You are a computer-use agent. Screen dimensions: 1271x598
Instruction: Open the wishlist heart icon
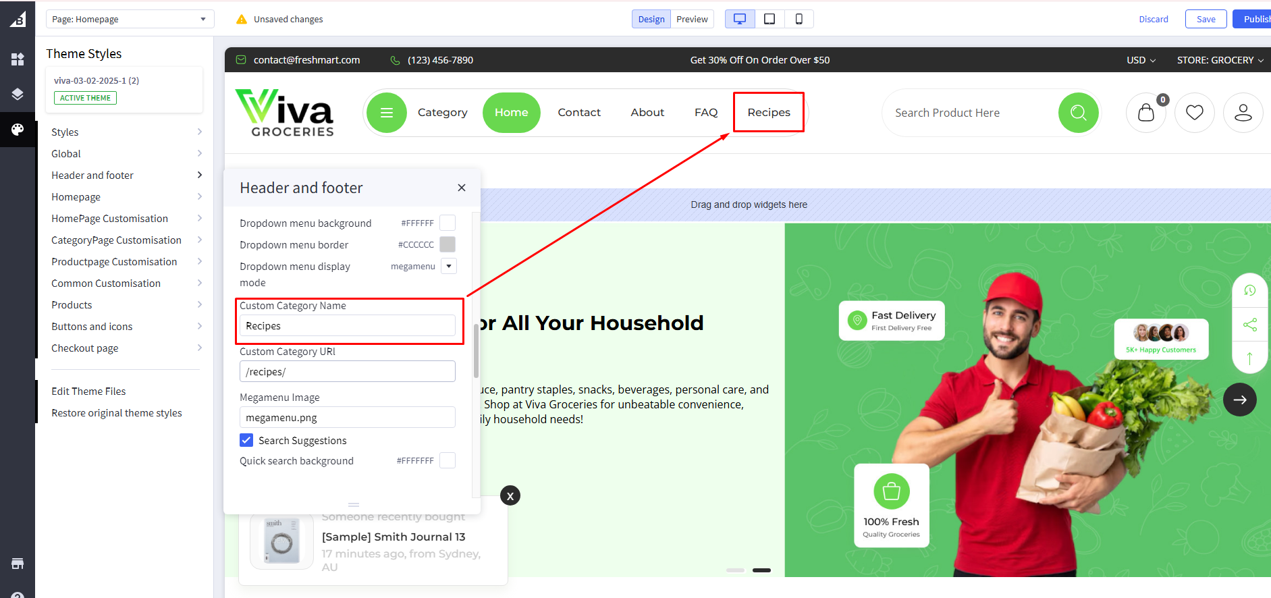click(1195, 113)
